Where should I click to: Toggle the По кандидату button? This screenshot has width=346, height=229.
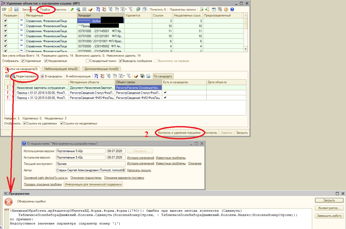(163, 76)
